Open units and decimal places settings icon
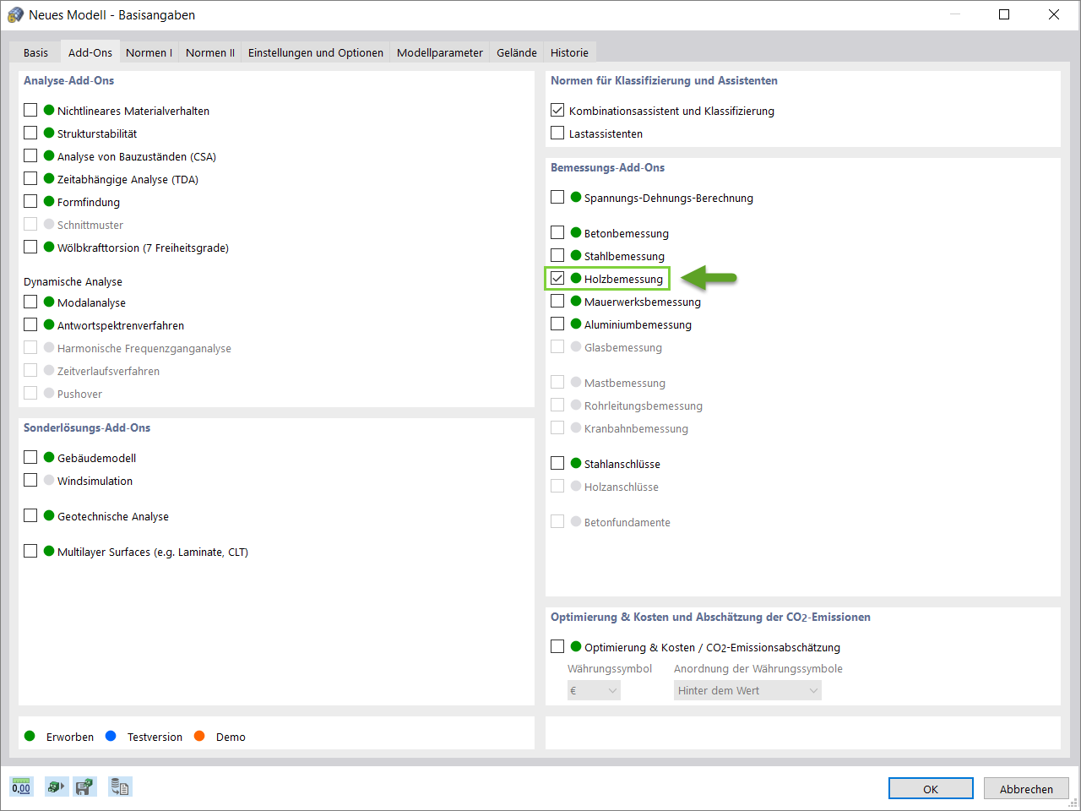This screenshot has width=1081, height=811. coord(21,787)
